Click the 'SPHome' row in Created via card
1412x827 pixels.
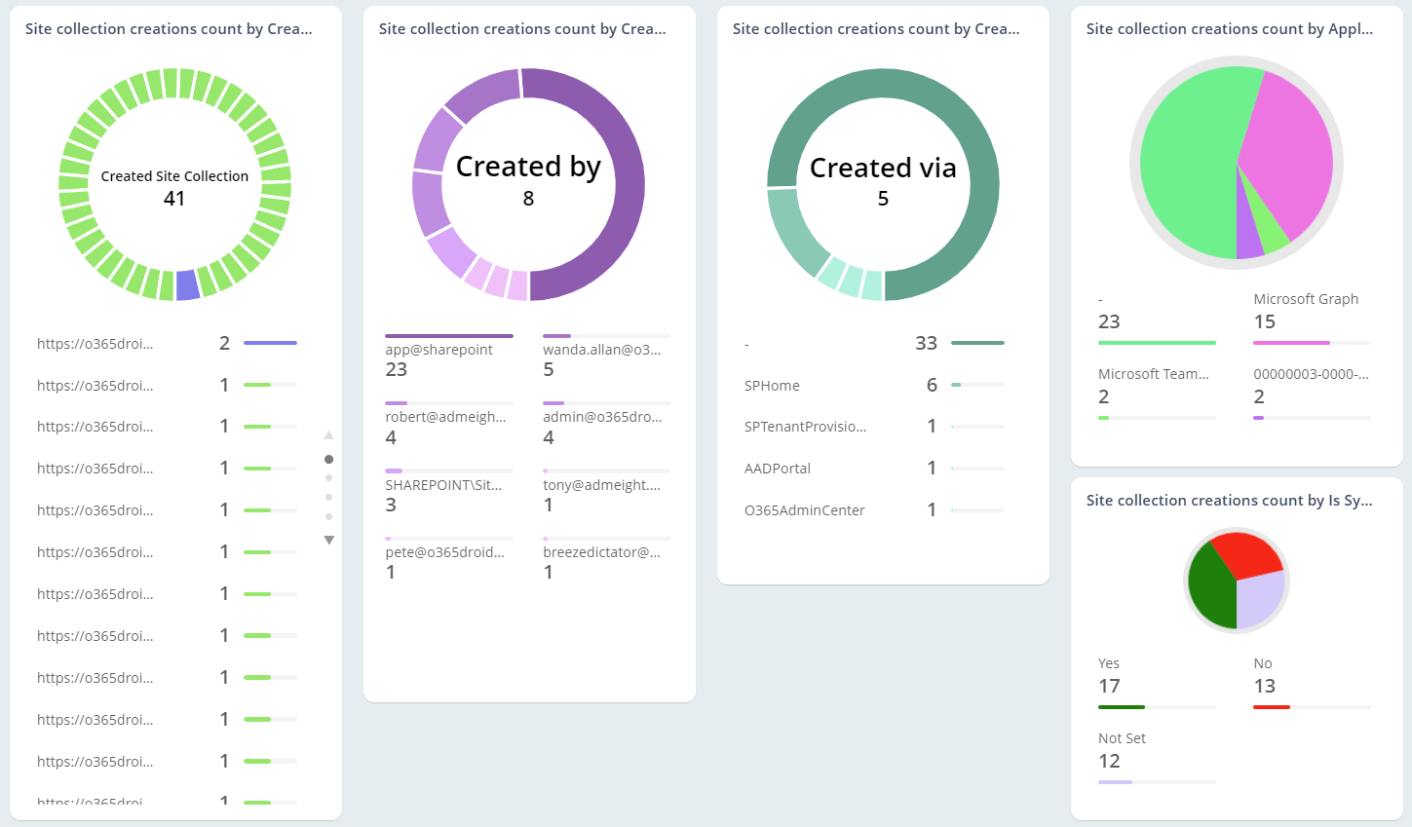click(x=772, y=385)
